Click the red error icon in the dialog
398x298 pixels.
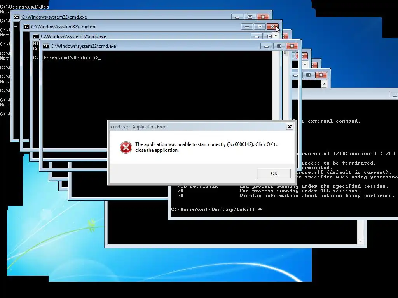[126, 147]
